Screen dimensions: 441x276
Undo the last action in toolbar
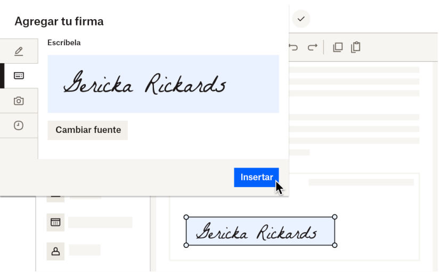[x=293, y=47]
